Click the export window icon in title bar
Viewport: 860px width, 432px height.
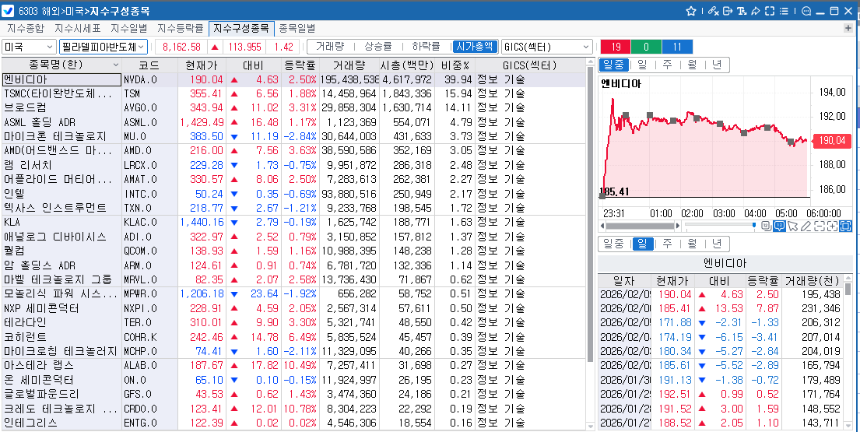727,11
